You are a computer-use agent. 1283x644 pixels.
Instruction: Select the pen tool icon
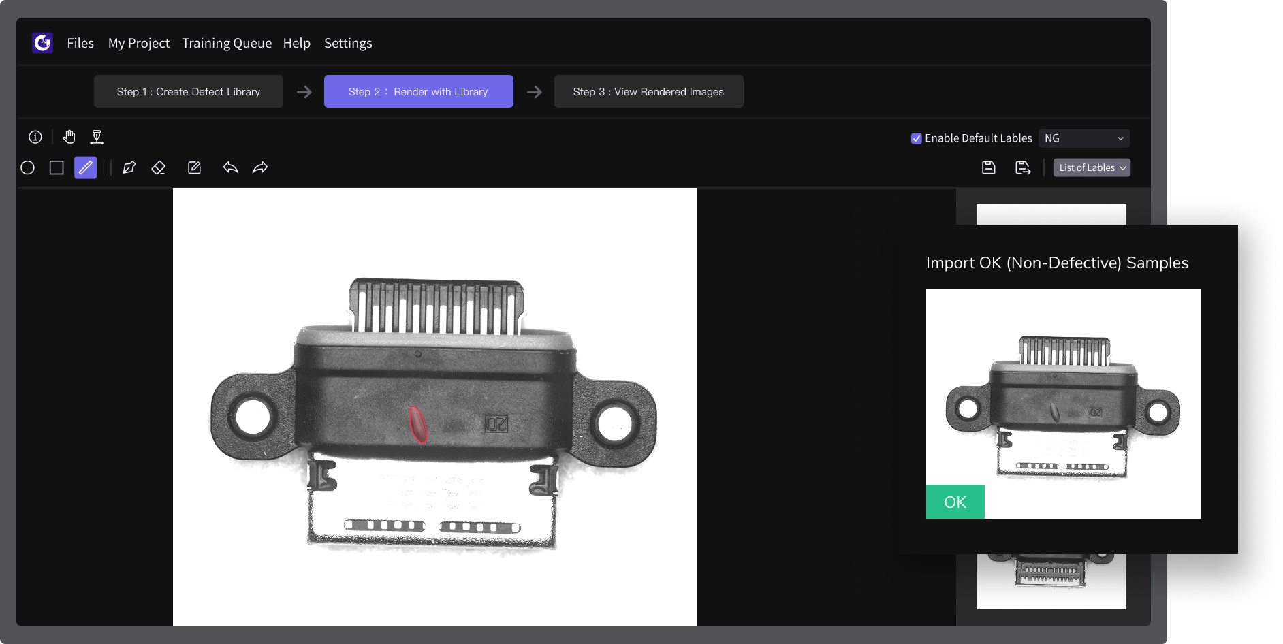[x=129, y=167]
